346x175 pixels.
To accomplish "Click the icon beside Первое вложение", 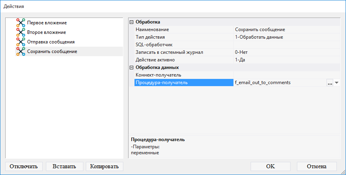I will [21, 23].
